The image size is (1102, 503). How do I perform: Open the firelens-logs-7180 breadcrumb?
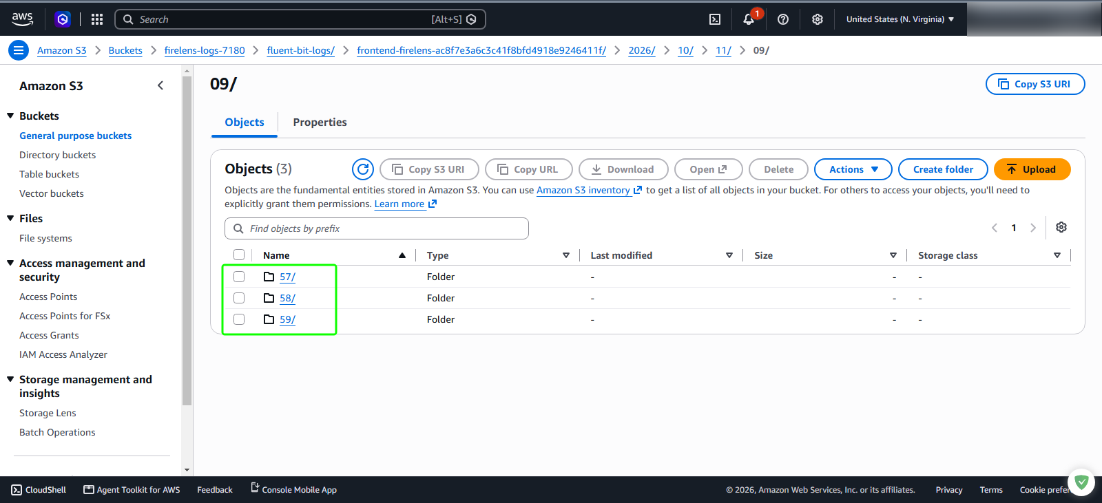coord(205,50)
